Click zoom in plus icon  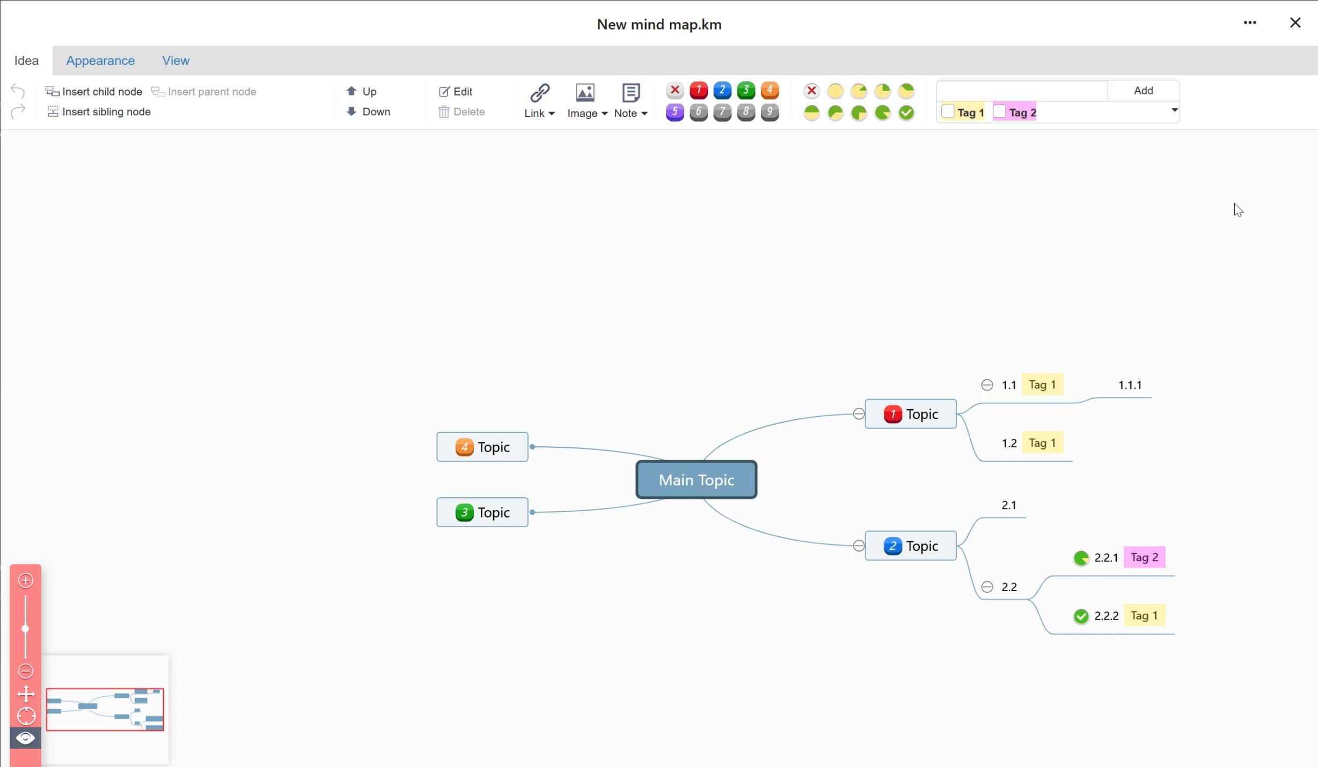coord(26,580)
